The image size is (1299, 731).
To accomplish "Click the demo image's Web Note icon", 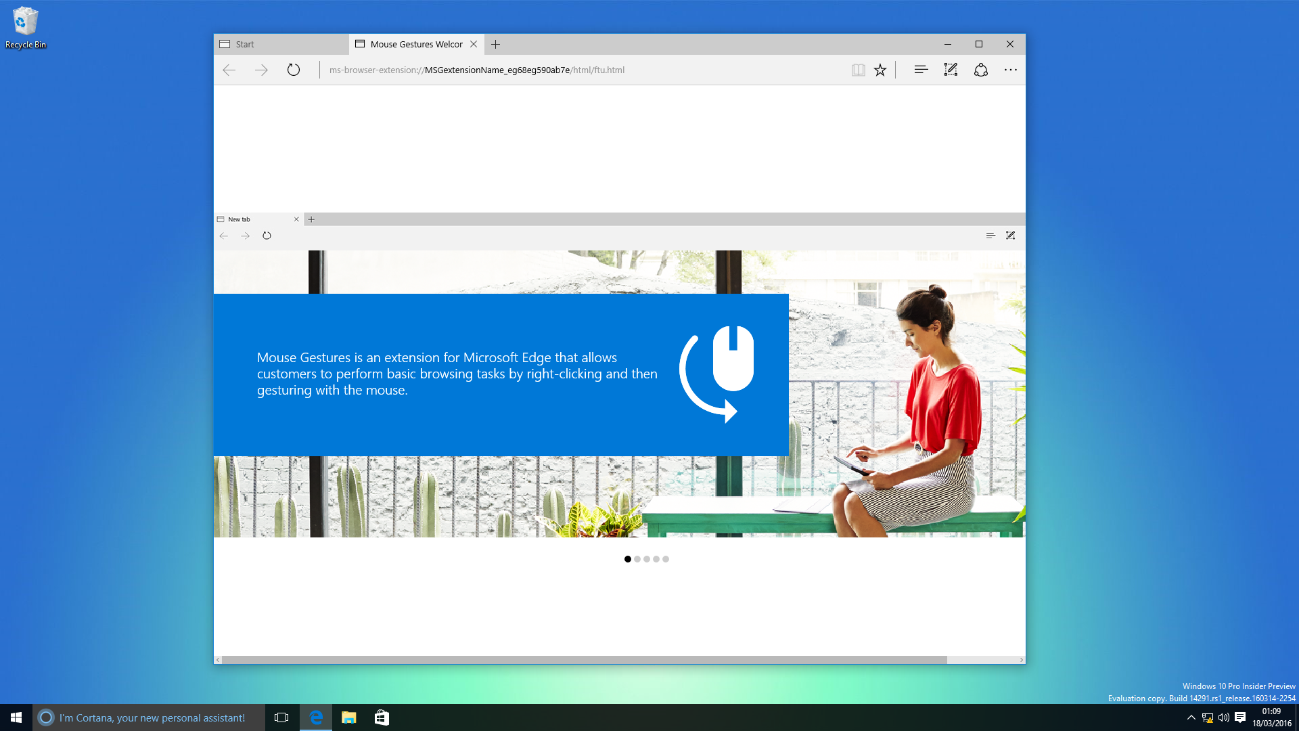I will coord(1010,236).
